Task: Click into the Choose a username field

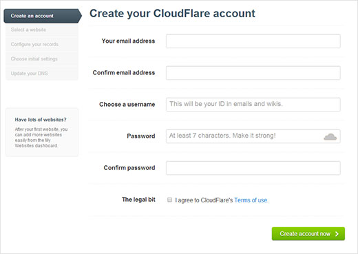Action: point(253,105)
